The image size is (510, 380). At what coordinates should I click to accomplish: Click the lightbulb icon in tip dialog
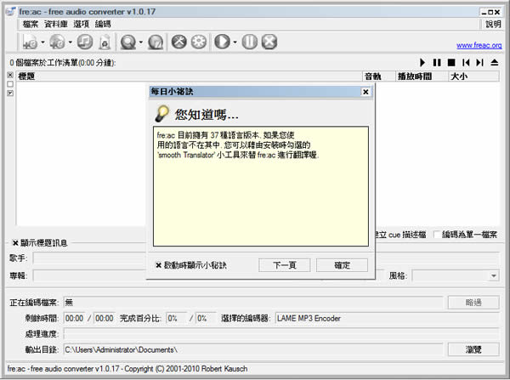[162, 114]
